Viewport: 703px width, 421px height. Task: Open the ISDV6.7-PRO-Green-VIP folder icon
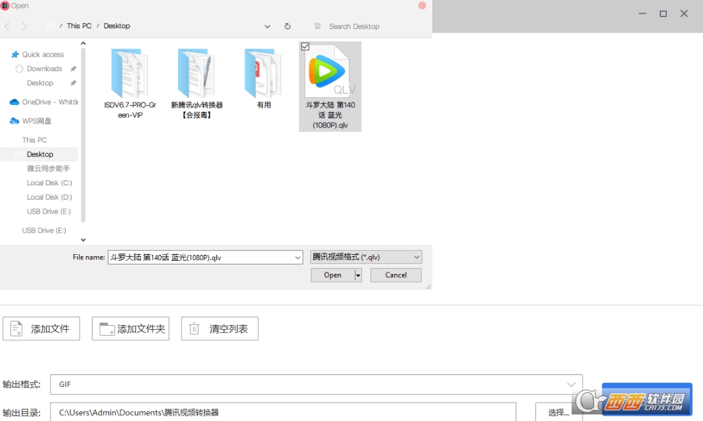(x=129, y=73)
